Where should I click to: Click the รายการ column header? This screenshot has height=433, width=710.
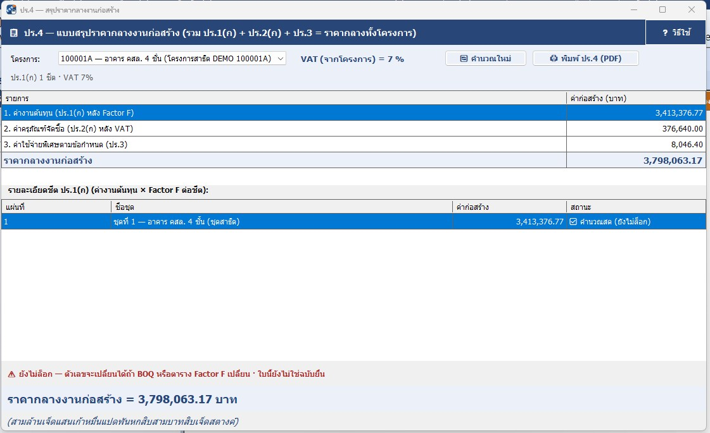[284, 98]
